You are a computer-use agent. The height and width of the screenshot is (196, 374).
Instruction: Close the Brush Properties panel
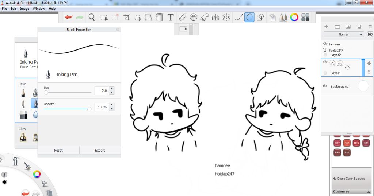tap(118, 29)
